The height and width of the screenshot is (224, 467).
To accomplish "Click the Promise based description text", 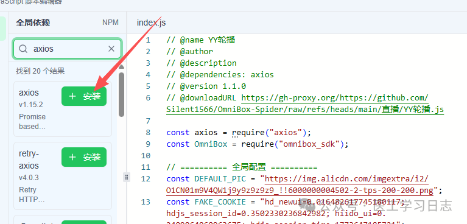I will [32, 122].
